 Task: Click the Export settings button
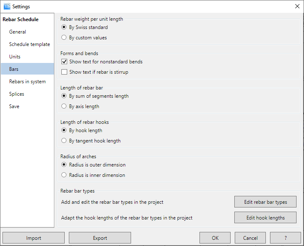click(100, 238)
